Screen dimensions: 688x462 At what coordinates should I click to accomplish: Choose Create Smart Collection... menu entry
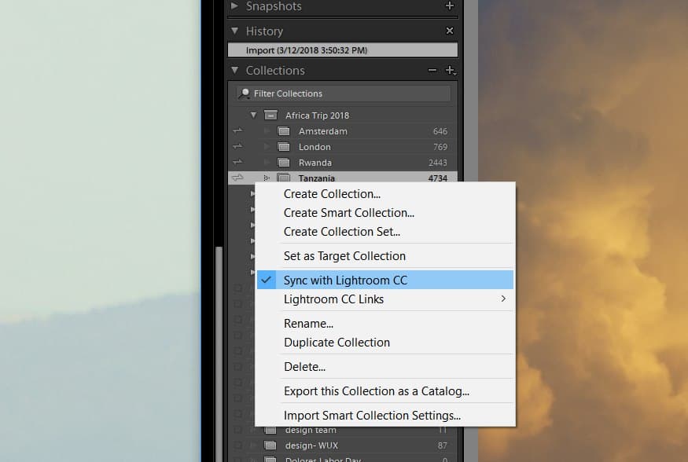point(384,213)
